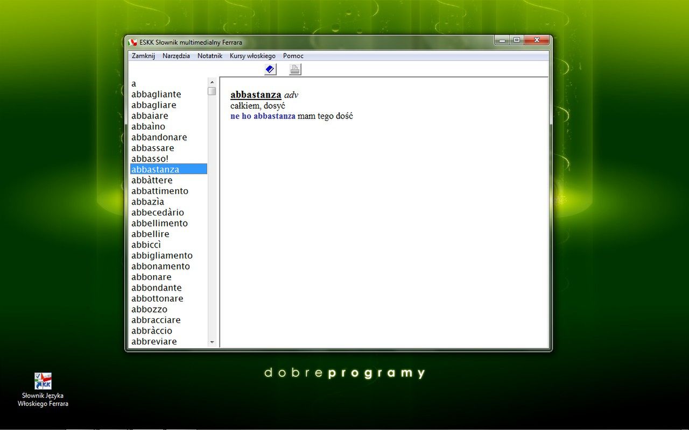Select 'abbattimento' in the word list
The image size is (689, 430).
pyautogui.click(x=168, y=191)
